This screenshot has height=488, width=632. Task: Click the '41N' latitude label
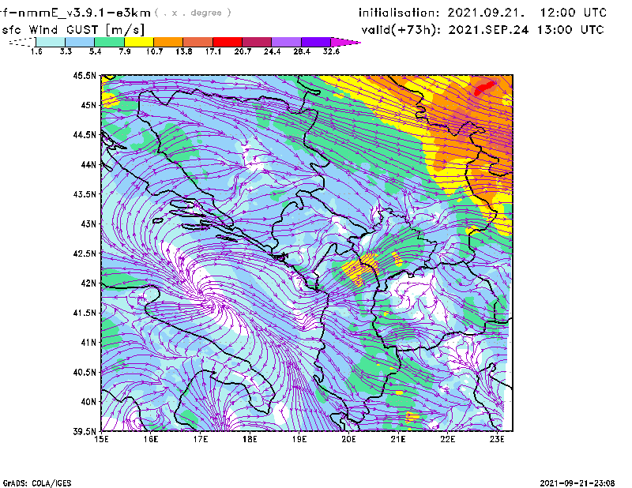89,342
